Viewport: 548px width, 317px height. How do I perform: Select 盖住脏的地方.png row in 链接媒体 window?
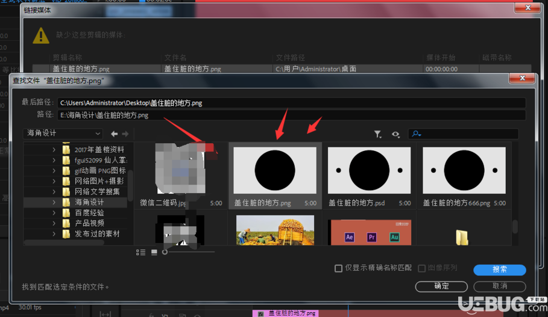(282, 69)
